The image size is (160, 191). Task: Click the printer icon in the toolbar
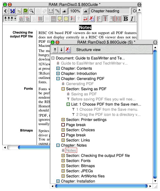(19, 11)
